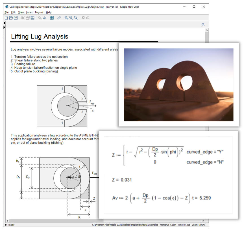This screenshot has width=244, height=230.
Task: Open the File menu
Action: pyautogui.click(x=6, y=12)
